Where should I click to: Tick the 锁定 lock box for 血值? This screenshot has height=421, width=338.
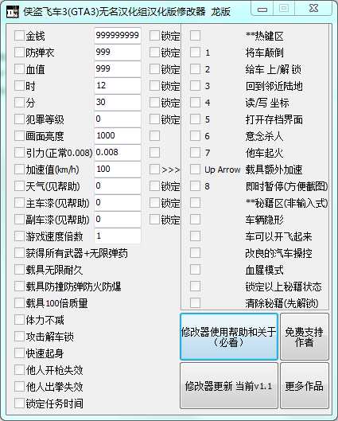(154, 69)
